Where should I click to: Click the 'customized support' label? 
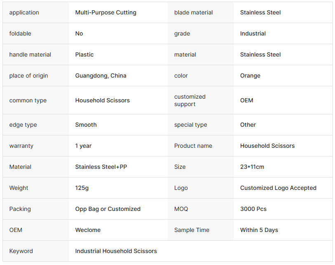pyautogui.click(x=190, y=100)
